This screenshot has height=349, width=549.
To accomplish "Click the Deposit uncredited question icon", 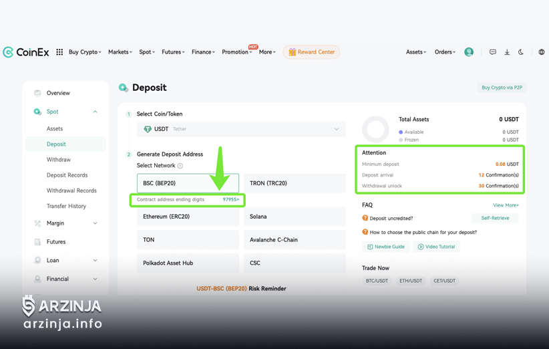I will (365, 218).
